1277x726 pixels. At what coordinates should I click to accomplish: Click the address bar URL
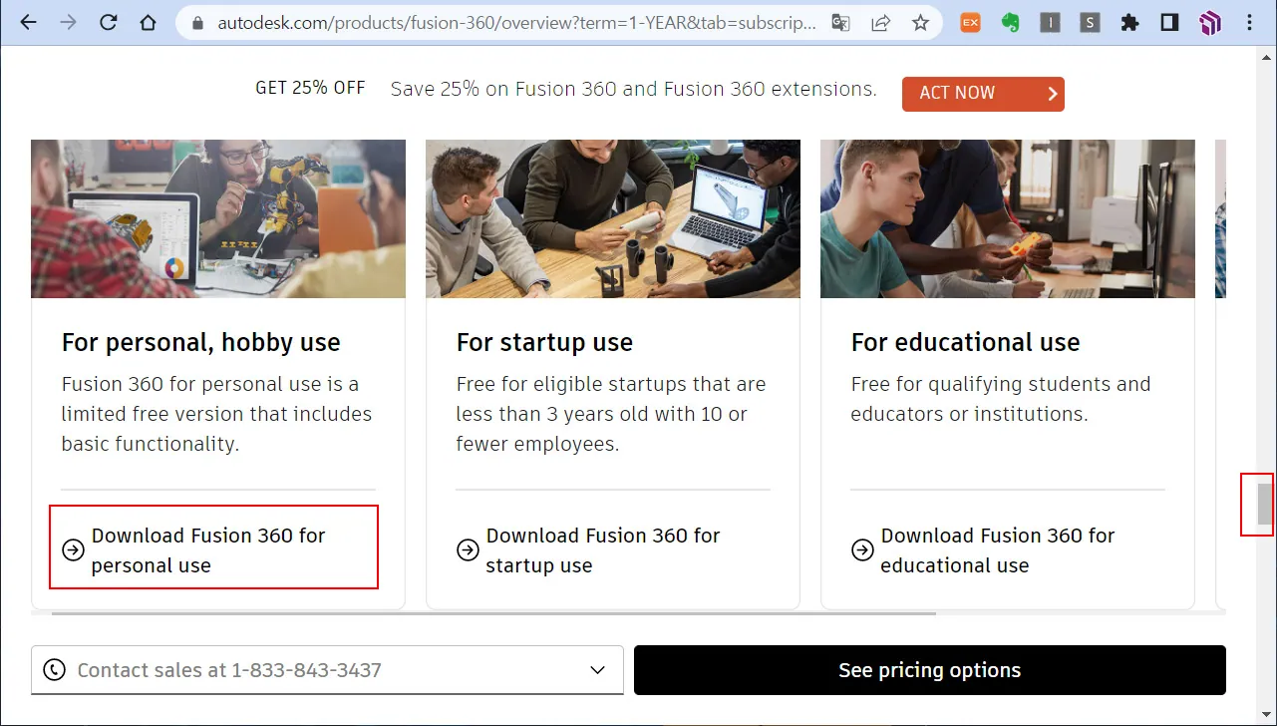[x=517, y=22]
